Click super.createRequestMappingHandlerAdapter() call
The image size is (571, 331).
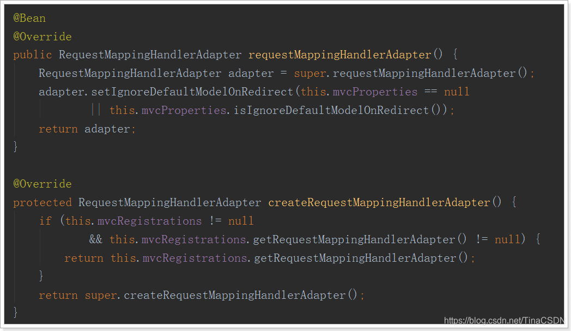221,295
